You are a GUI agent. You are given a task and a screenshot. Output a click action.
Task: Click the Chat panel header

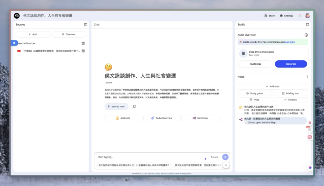(x=97, y=25)
